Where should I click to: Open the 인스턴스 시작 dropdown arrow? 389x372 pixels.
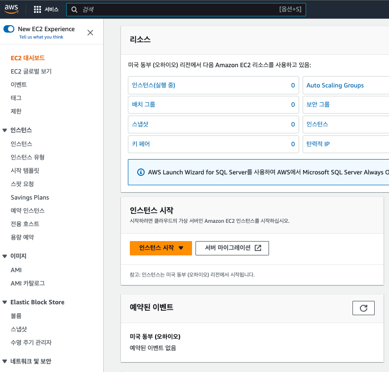point(181,248)
